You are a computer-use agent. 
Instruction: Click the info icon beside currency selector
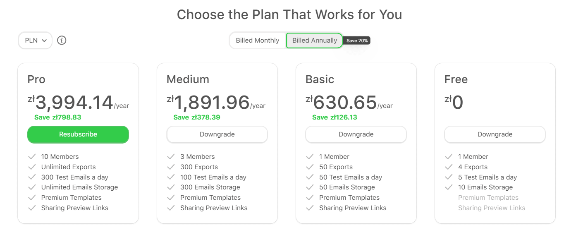62,41
